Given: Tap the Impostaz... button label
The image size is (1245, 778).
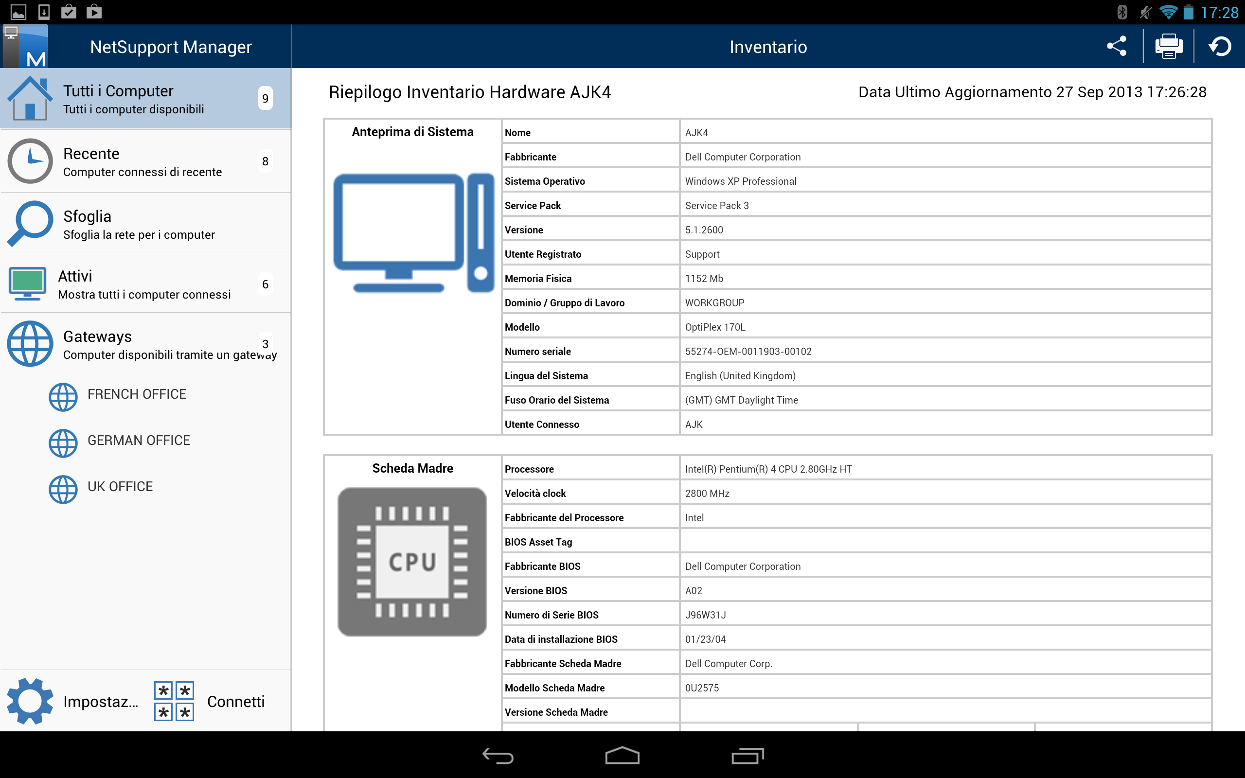Looking at the screenshot, I should (x=101, y=701).
